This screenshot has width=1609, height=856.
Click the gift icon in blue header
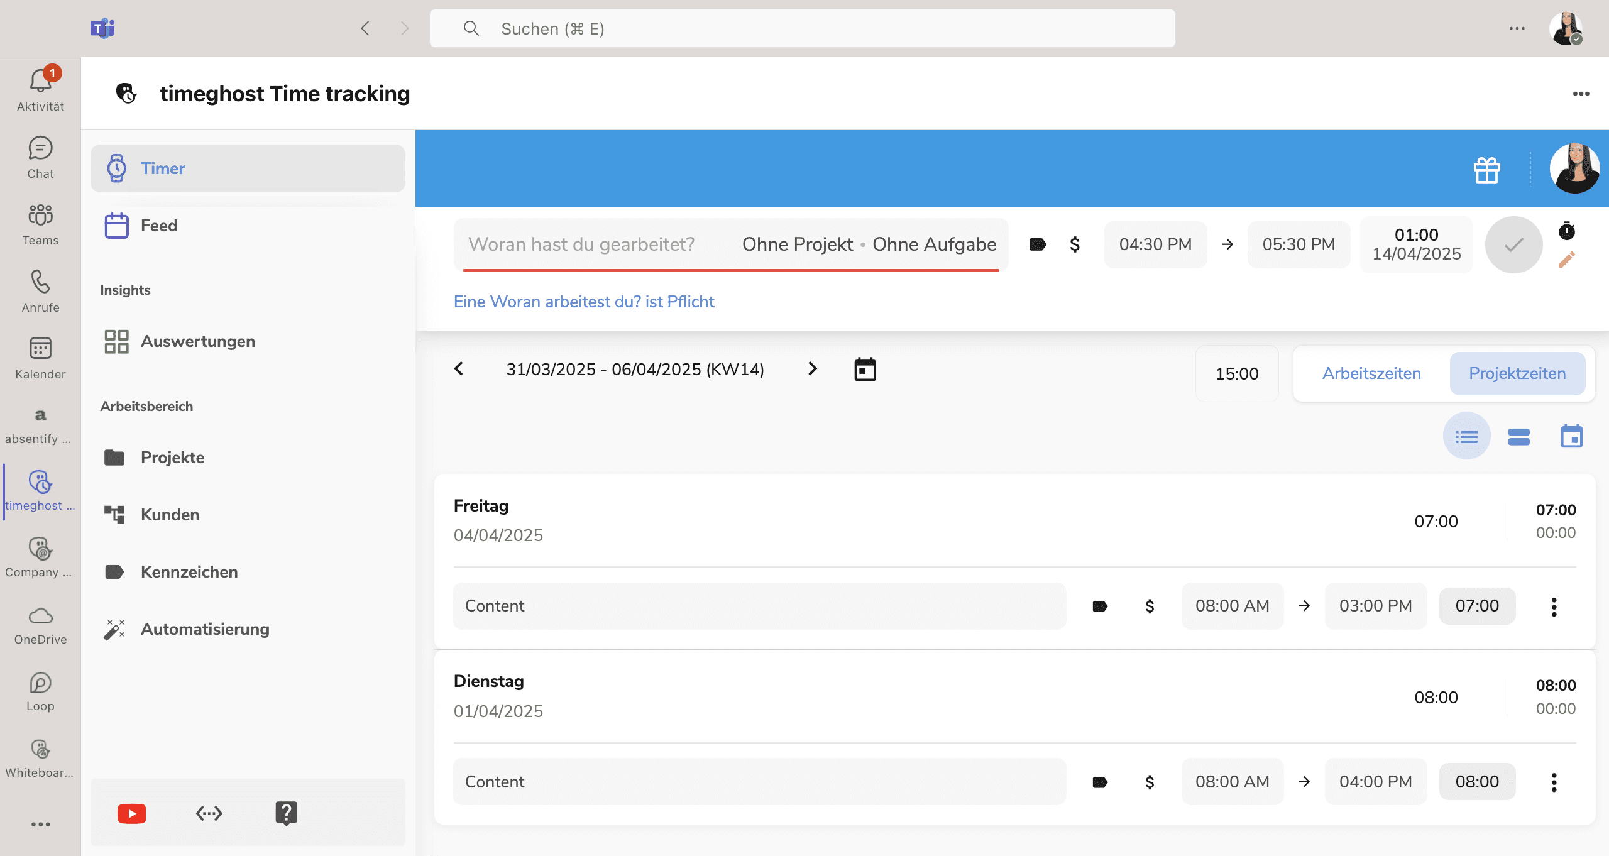point(1487,170)
